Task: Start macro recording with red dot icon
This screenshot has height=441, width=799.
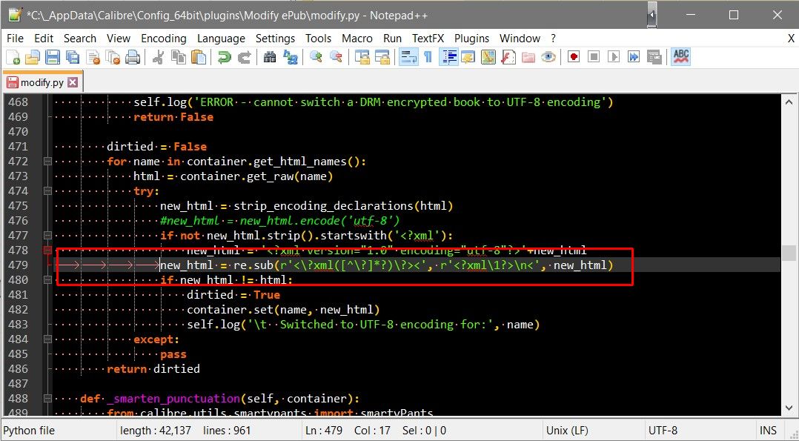Action: point(574,57)
